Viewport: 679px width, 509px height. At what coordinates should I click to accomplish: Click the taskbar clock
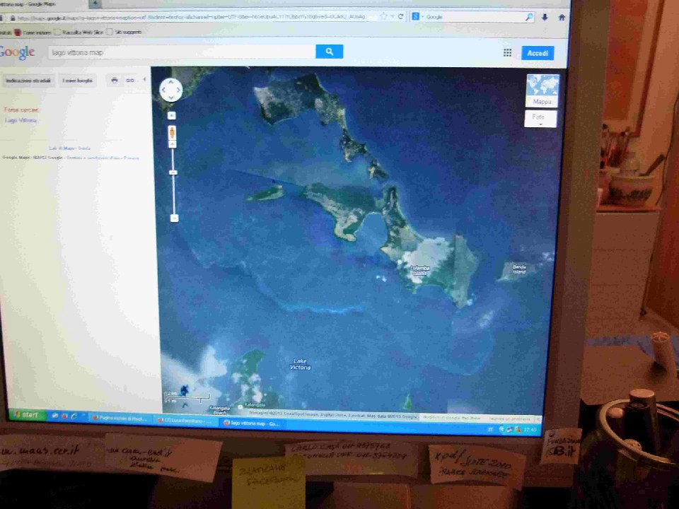530,430
